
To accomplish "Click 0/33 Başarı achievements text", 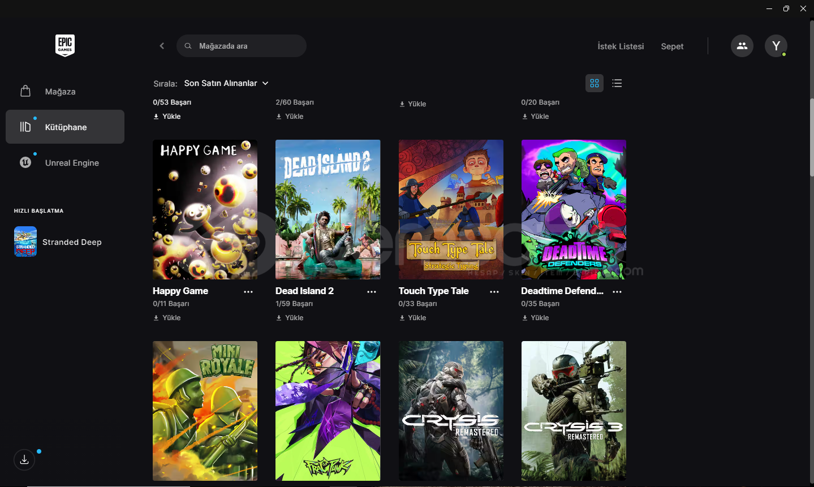I will click(417, 304).
